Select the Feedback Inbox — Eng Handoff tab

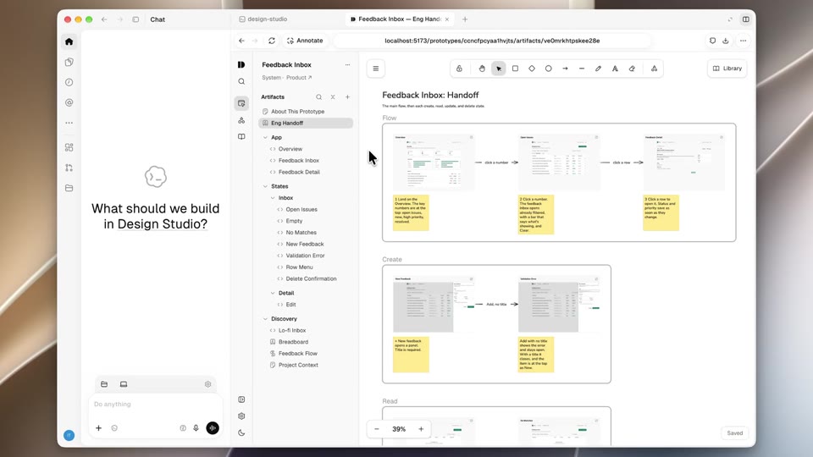tap(399, 19)
